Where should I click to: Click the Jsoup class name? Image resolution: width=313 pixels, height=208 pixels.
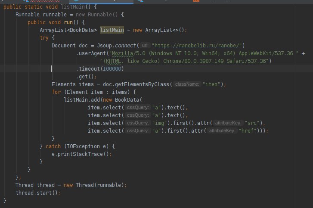[x=104, y=46]
